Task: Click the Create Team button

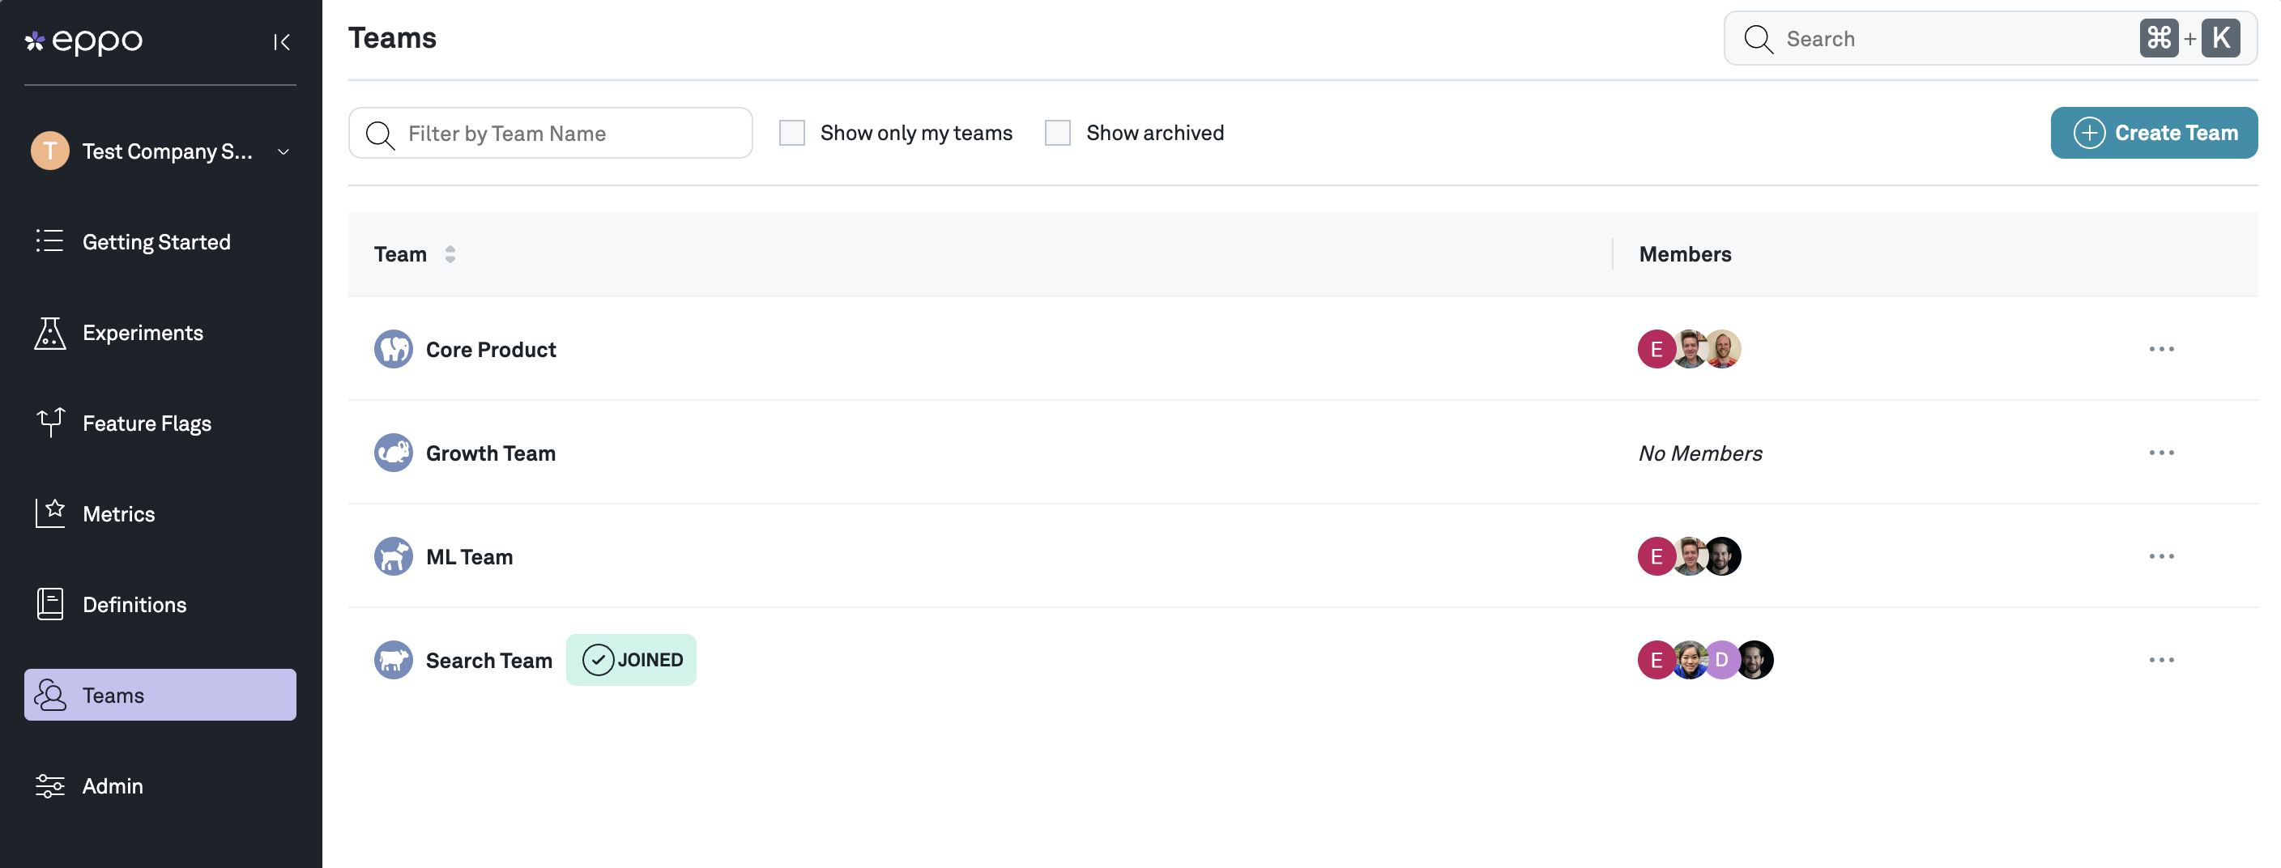Action: tap(2152, 133)
